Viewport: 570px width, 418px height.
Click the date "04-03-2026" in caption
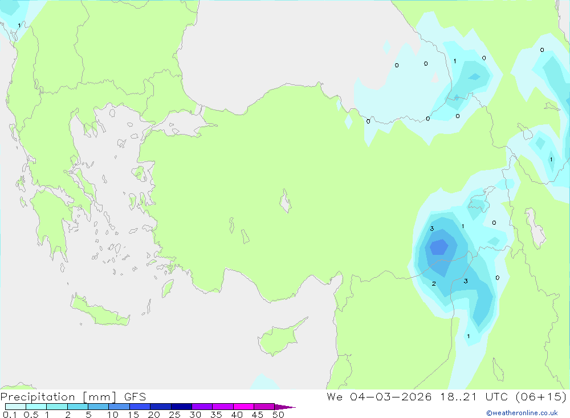click(x=391, y=397)
